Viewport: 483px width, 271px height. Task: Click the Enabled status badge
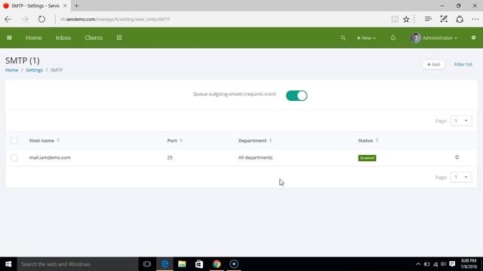coord(367,158)
